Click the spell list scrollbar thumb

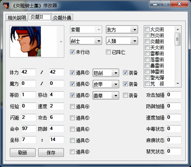(178, 39)
